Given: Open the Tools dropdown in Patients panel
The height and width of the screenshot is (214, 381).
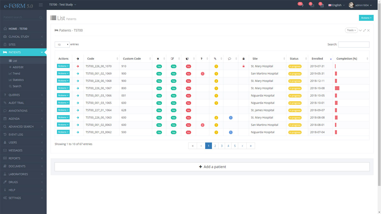Looking at the screenshot, I should click(x=351, y=30).
